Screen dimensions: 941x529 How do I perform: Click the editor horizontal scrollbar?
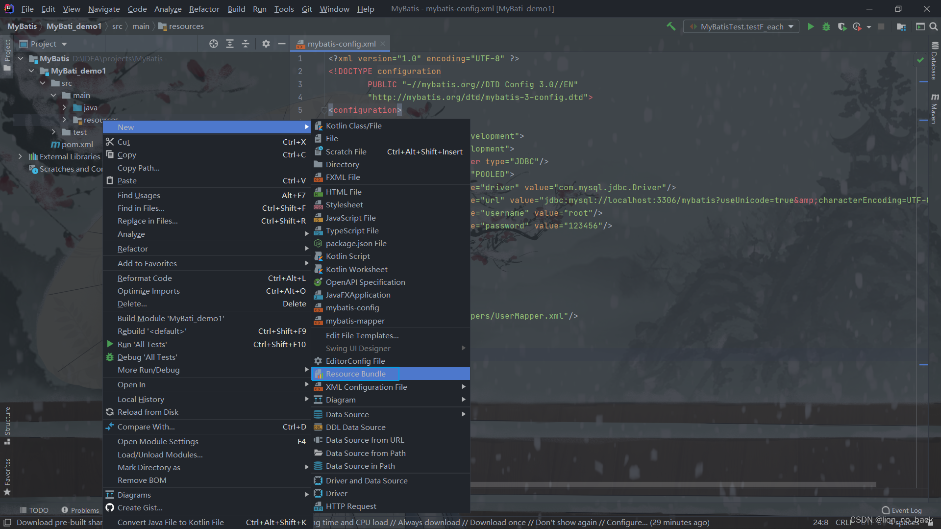[x=673, y=484]
